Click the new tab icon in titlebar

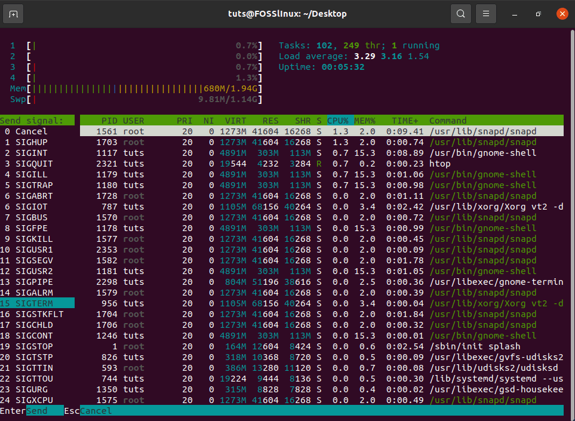coord(13,13)
